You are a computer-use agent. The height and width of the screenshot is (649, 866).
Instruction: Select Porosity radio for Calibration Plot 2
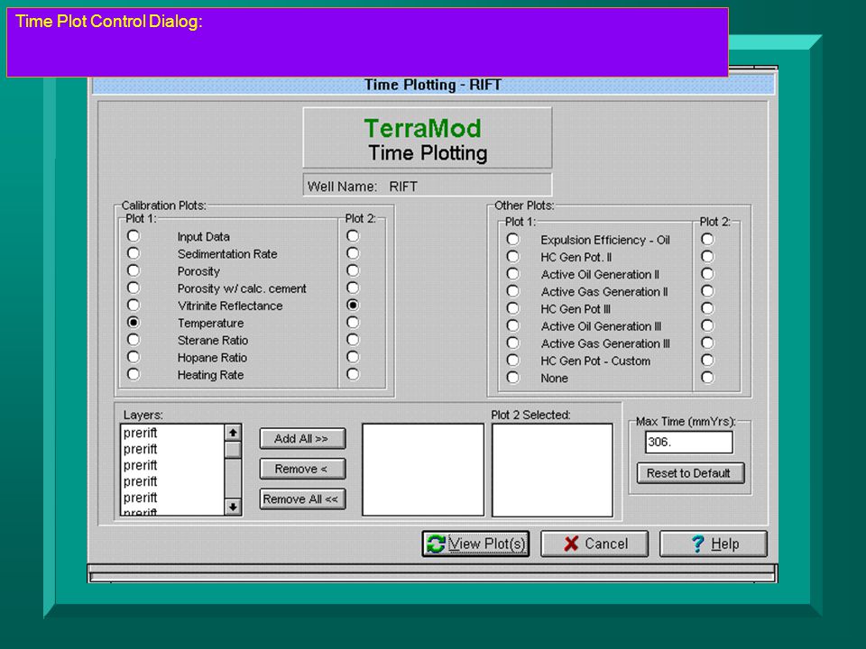tap(353, 270)
